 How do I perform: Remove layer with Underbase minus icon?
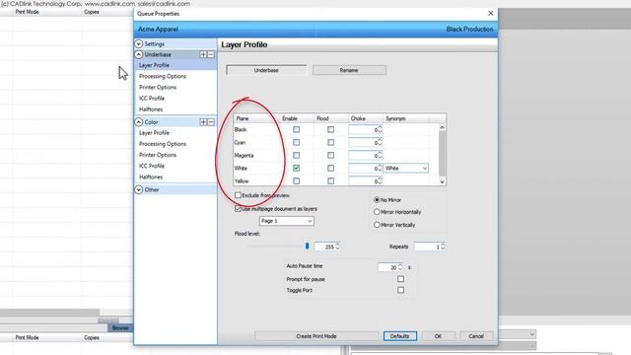(x=210, y=54)
